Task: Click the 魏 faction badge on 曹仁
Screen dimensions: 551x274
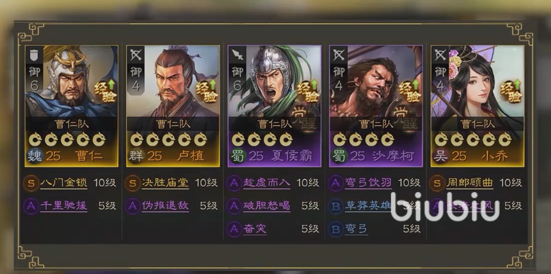Action: 34,156
